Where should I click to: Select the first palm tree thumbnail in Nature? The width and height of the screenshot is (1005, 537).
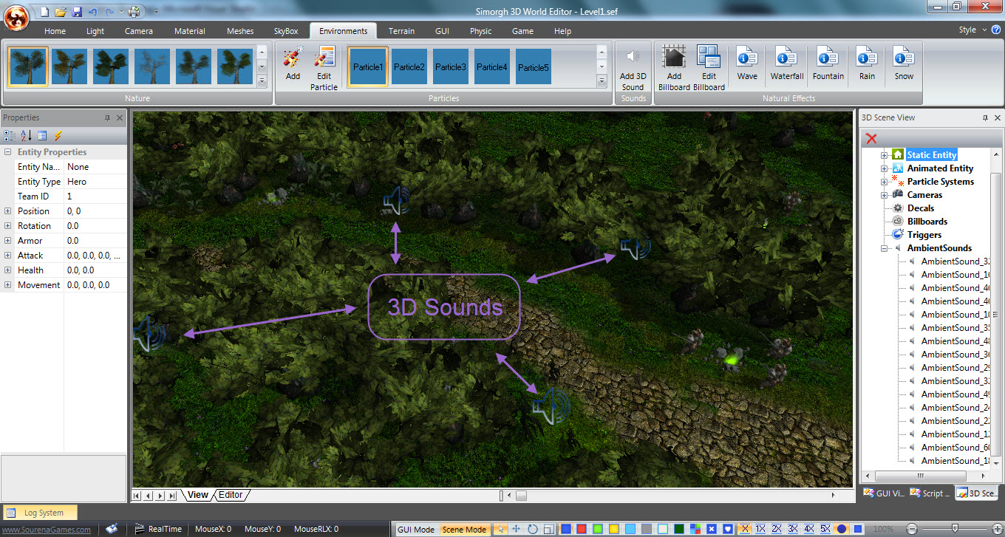[x=29, y=67]
